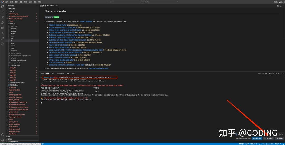The height and width of the screenshot is (145, 285).
Task: Switch to the 问题 panel tab
Action: 42,74
